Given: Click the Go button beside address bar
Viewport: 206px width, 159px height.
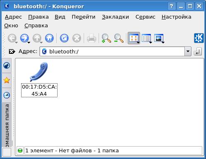Looking at the screenshot, I should 198,51.
